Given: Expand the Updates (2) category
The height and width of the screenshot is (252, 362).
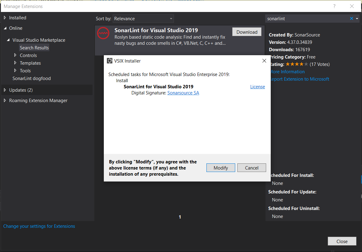Looking at the screenshot, I should pos(5,90).
